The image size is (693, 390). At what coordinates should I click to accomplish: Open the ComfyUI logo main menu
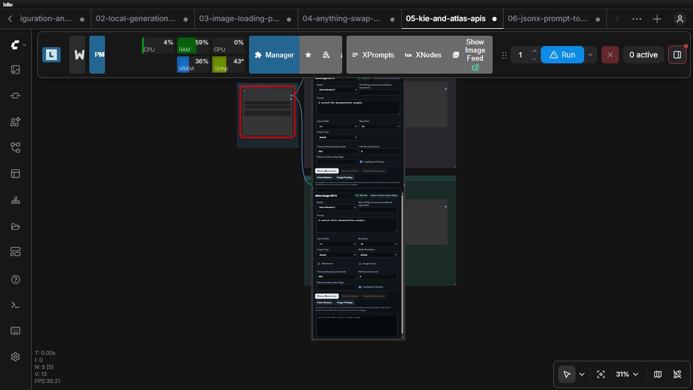coord(18,45)
